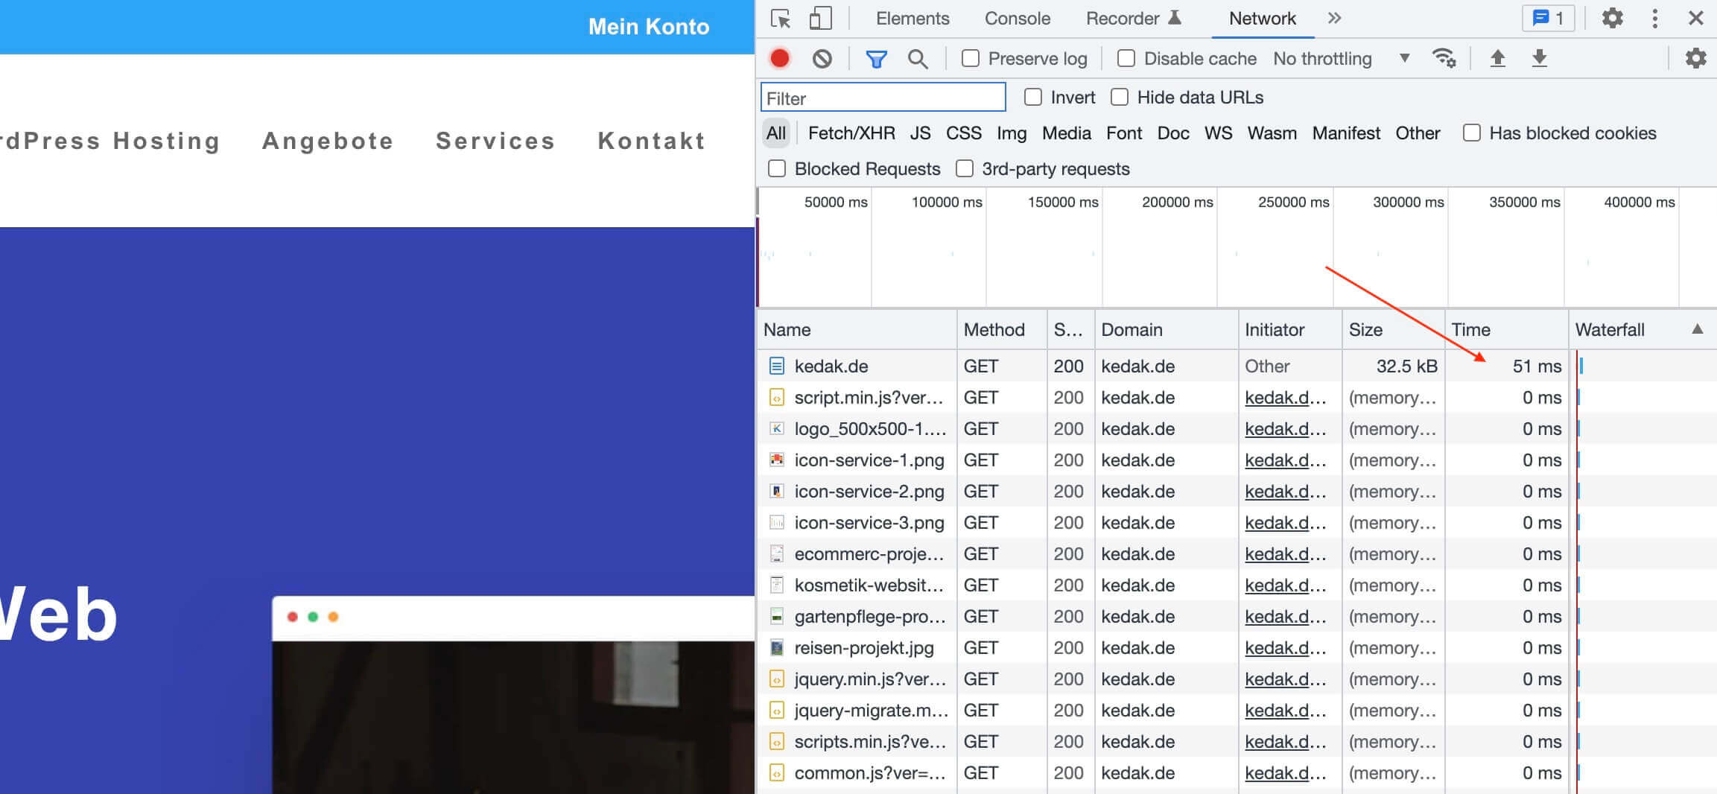The image size is (1717, 794).
Task: Switch to the Console tab
Action: [1017, 18]
